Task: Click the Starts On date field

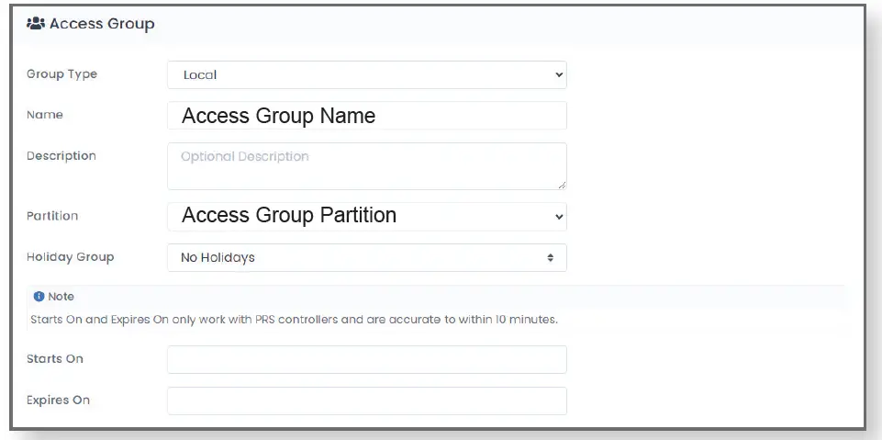Action: pos(366,359)
